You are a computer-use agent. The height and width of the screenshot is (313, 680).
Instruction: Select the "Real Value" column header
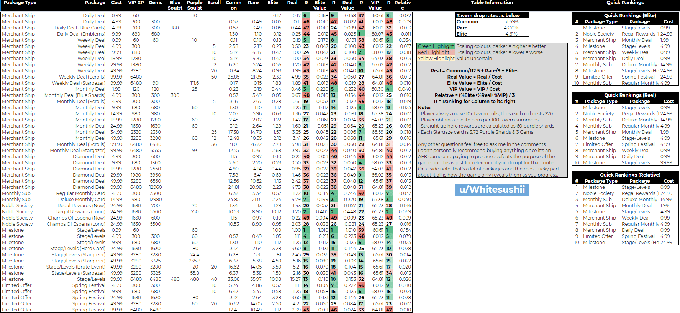click(347, 5)
